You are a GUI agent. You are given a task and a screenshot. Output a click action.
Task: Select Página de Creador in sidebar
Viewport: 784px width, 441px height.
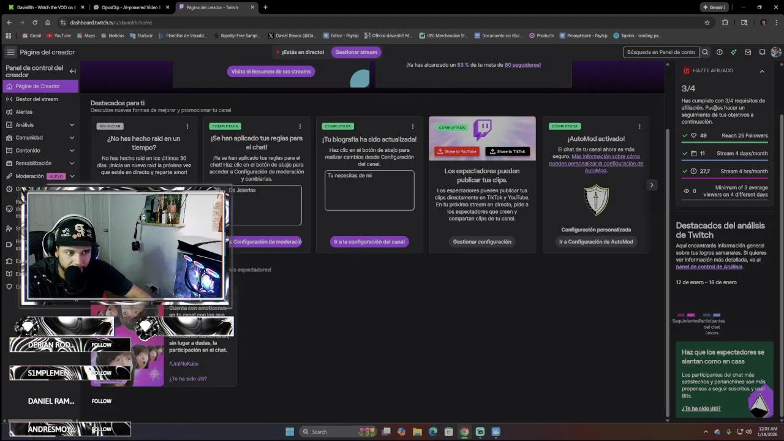pos(40,86)
